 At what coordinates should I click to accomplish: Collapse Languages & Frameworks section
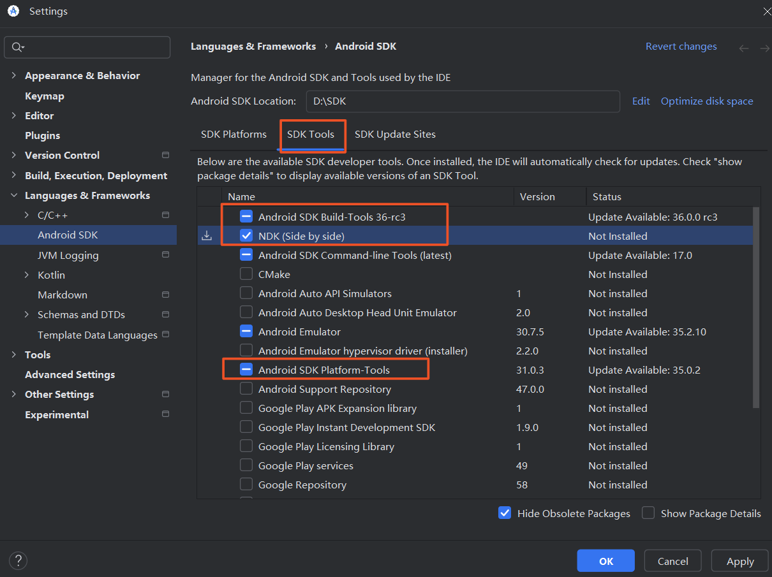click(14, 195)
